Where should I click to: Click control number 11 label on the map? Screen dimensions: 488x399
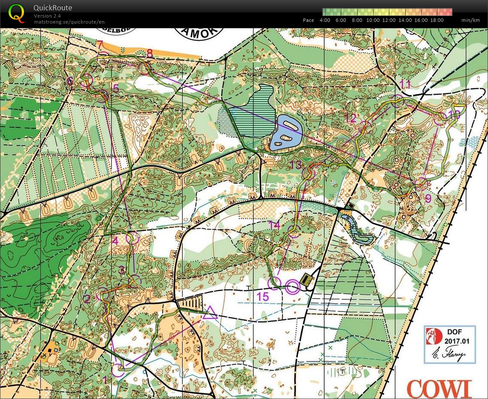point(405,84)
